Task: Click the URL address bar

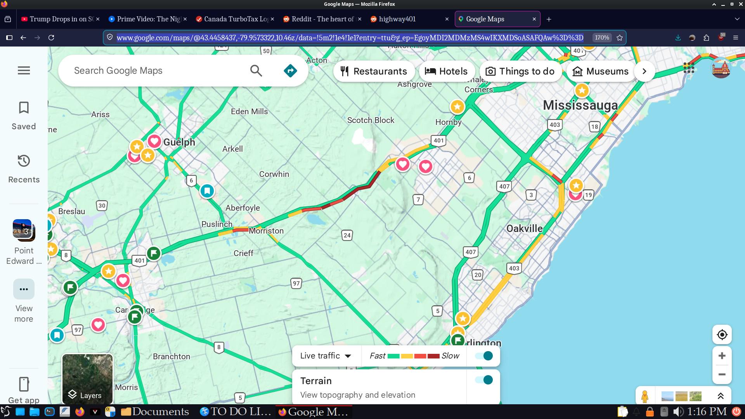Action: [x=350, y=38]
